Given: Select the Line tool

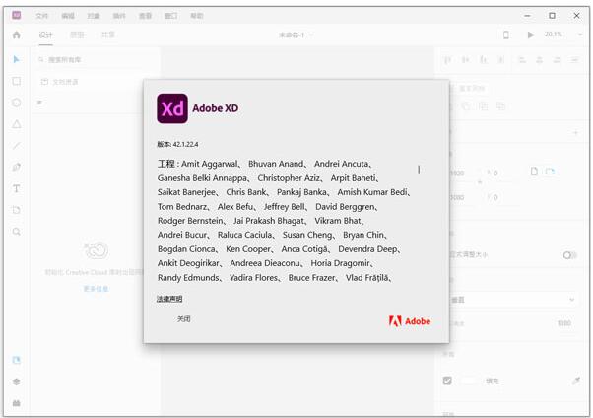Looking at the screenshot, I should click(x=17, y=146).
